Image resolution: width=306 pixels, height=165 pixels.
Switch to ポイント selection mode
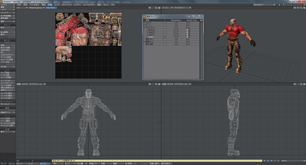click(x=22, y=164)
